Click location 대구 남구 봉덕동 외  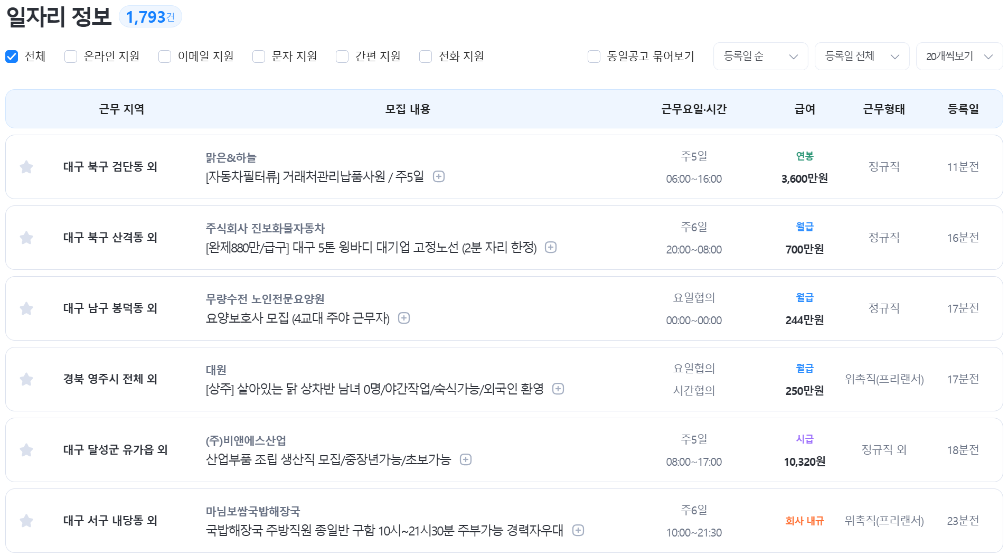click(x=110, y=308)
